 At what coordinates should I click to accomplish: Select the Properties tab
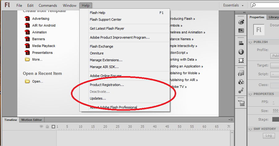pyautogui.click(x=257, y=17)
